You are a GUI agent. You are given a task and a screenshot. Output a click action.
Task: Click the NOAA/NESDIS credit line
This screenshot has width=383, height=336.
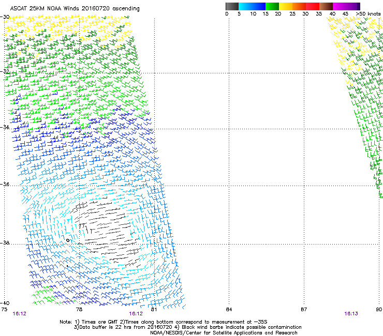[224, 333]
